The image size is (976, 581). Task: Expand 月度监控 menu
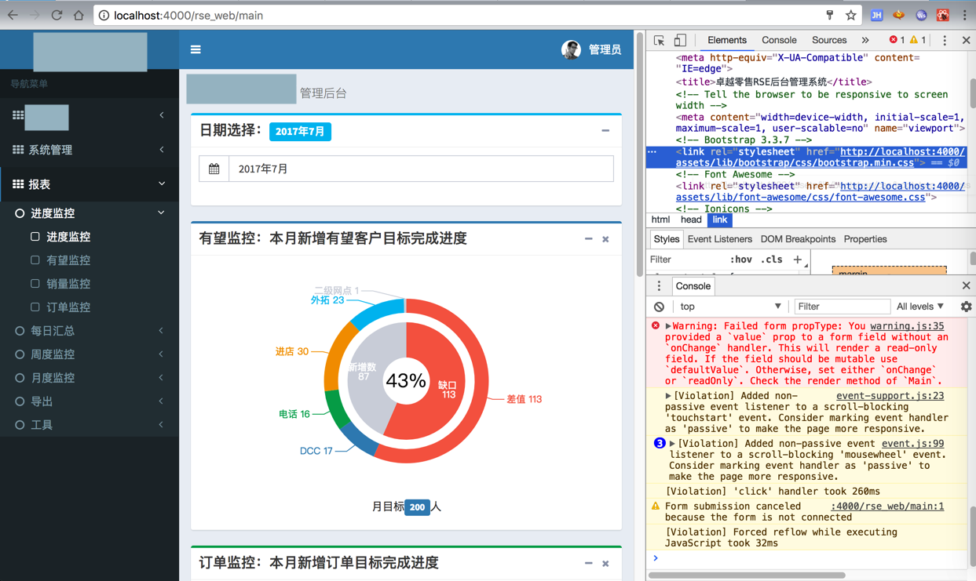[x=90, y=378]
